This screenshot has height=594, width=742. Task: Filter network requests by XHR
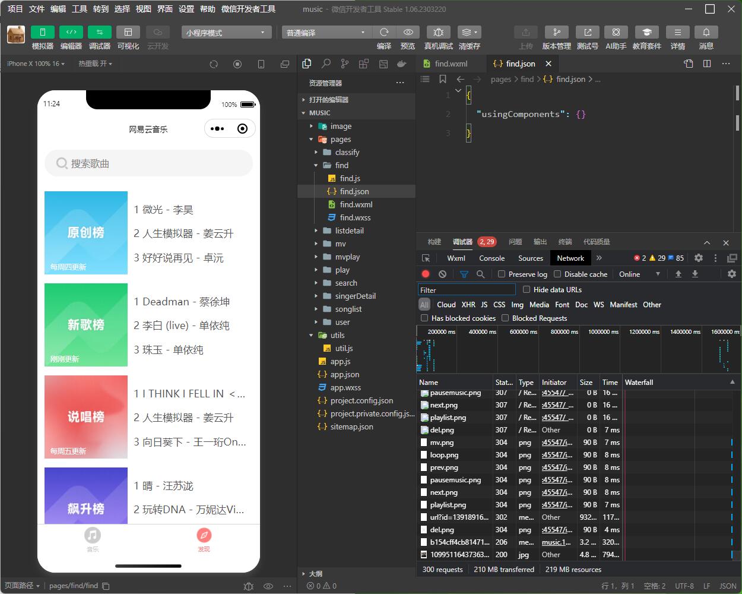(468, 304)
